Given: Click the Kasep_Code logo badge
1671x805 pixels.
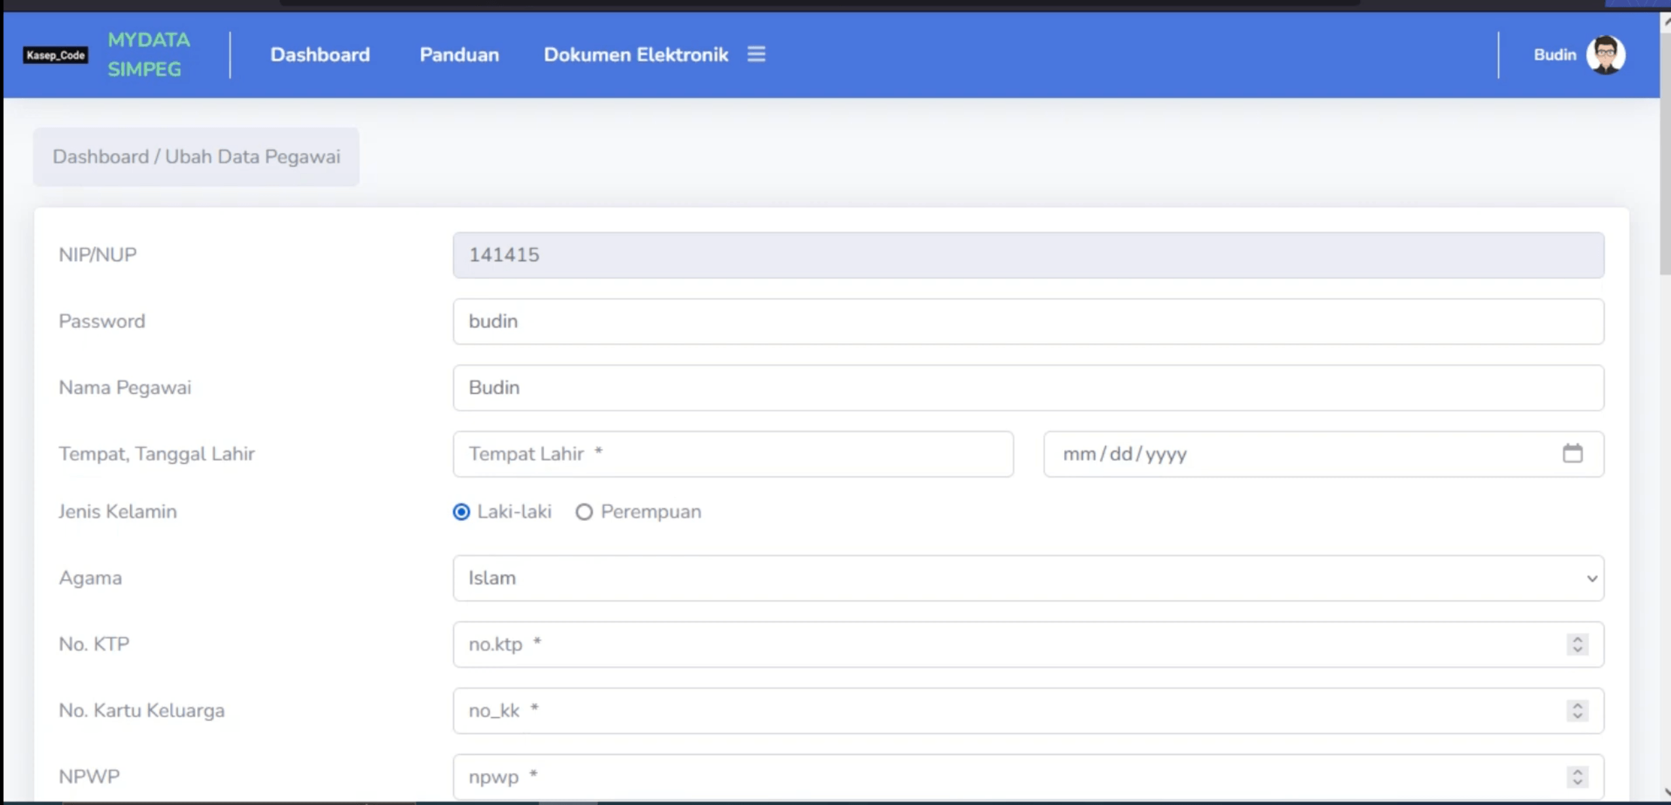Looking at the screenshot, I should [x=56, y=55].
